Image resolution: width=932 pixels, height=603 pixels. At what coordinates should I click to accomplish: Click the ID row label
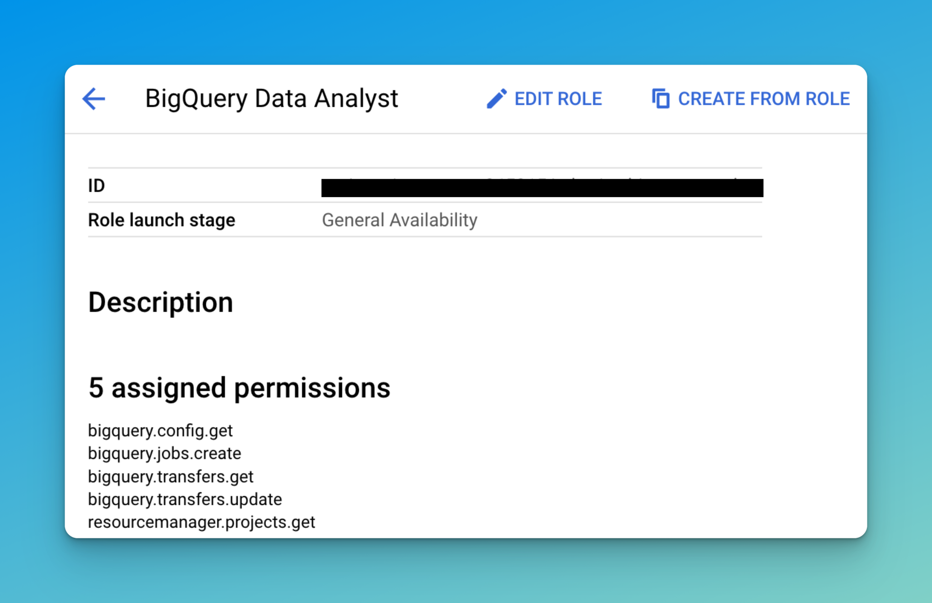(x=96, y=186)
